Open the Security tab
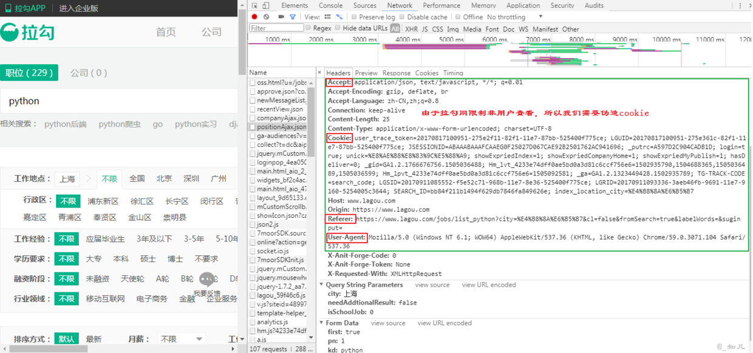 [562, 5]
